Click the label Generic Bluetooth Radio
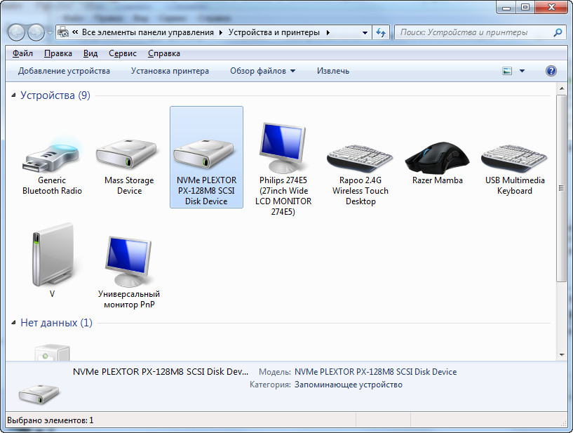The width and height of the screenshot is (573, 433). [52, 185]
